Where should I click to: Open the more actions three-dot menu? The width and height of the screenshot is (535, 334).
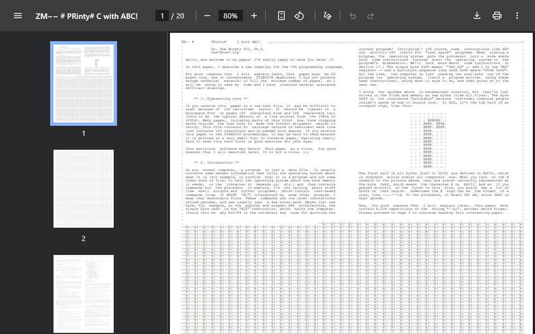click(517, 16)
